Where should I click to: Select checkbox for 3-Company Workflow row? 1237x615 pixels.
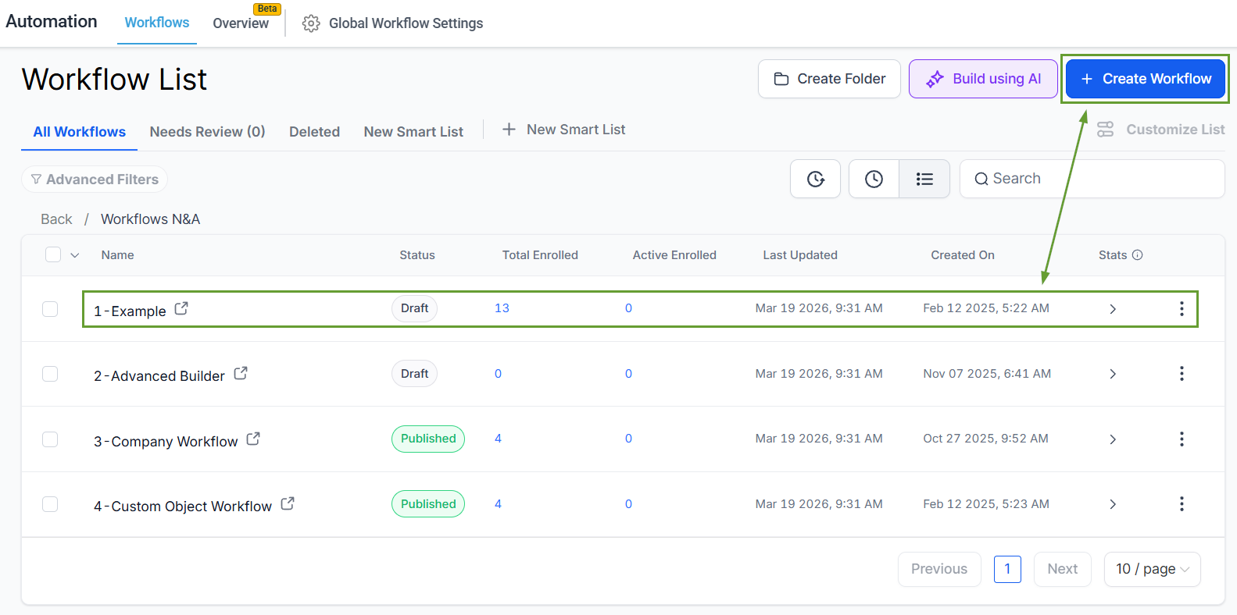pyautogui.click(x=50, y=439)
